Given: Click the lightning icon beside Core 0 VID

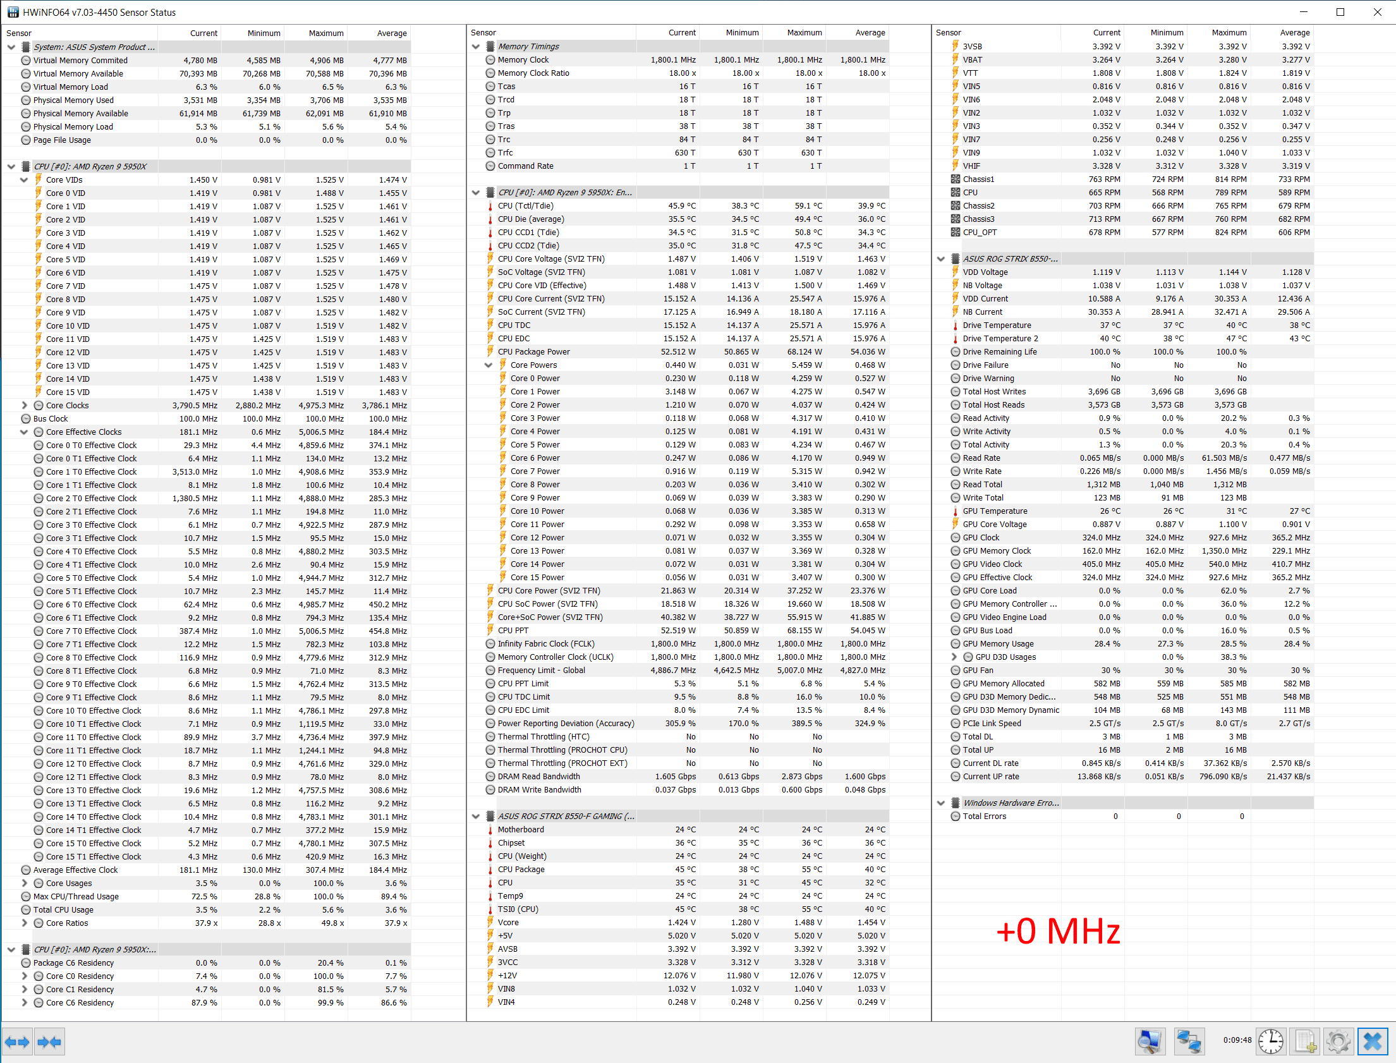Looking at the screenshot, I should click(x=39, y=193).
